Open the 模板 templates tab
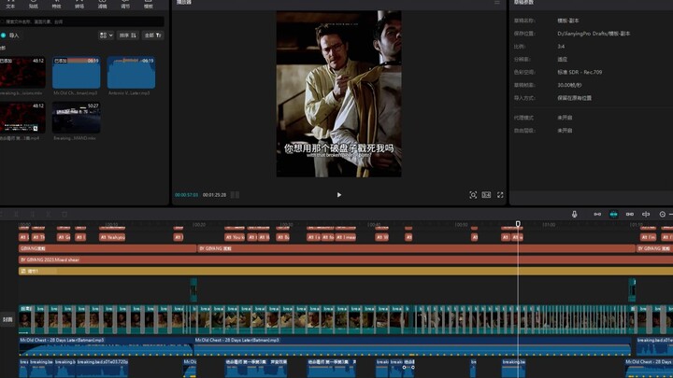 [x=149, y=5]
